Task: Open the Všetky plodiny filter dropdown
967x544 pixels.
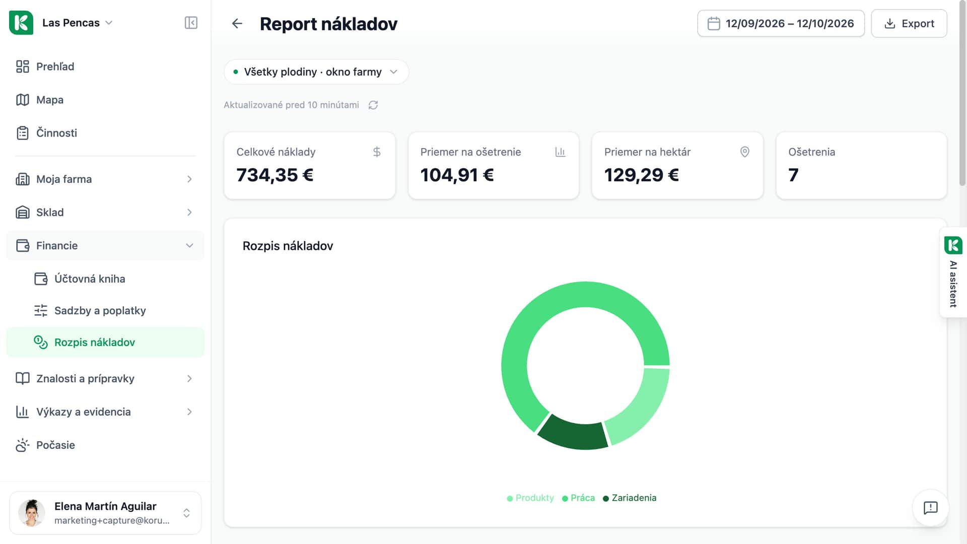Action: [x=316, y=72]
